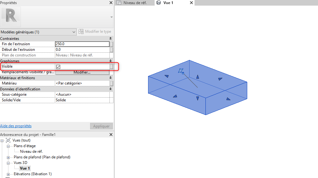This screenshot has height=178, width=318.
Task: Click the Fin de l'extrusion value field
Action: click(82, 44)
